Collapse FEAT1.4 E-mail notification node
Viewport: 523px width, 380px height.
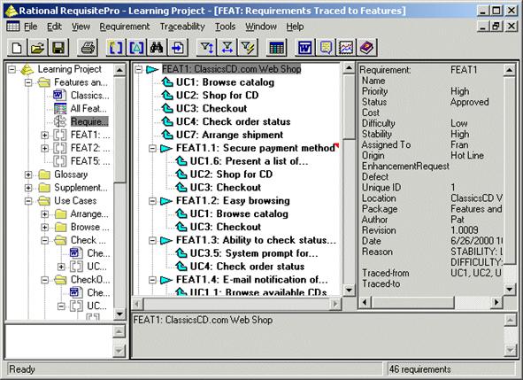click(152, 280)
